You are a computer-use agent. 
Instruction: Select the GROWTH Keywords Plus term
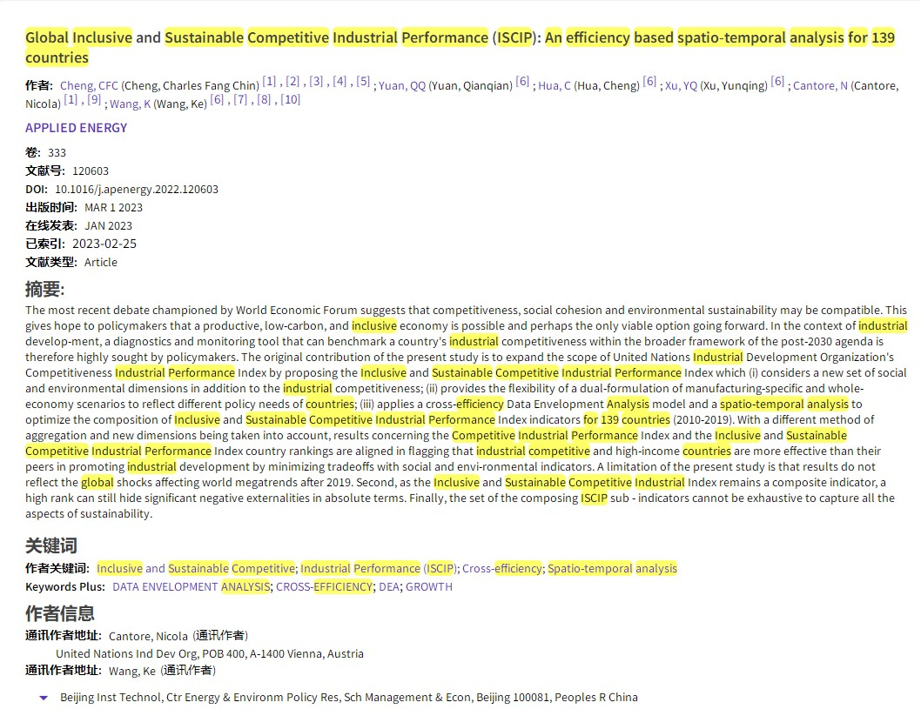tap(429, 587)
